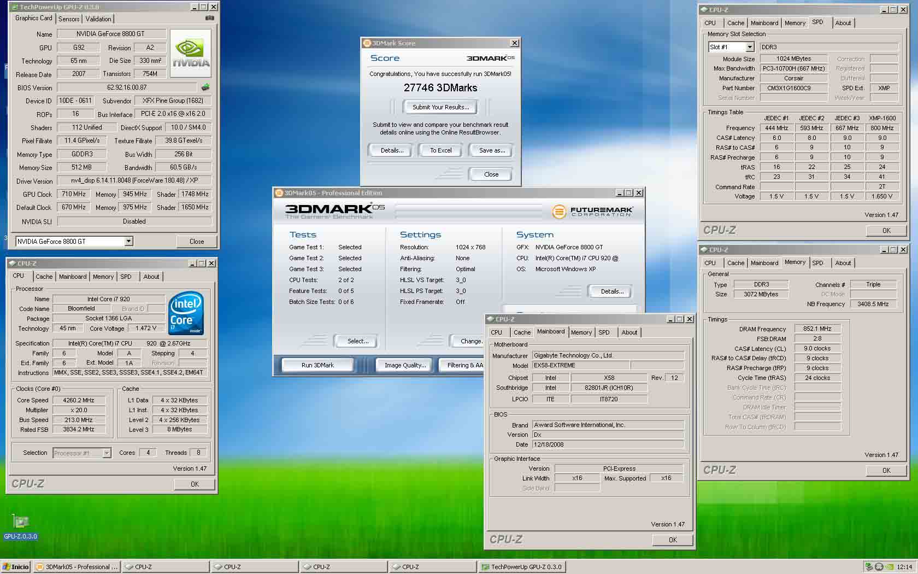Open Cache tab in bottom-left CPU-Z window
The width and height of the screenshot is (918, 574).
[x=44, y=277]
